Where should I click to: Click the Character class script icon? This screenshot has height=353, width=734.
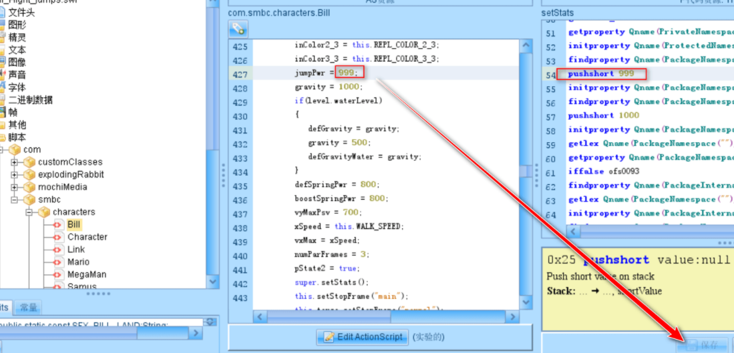[x=59, y=237]
